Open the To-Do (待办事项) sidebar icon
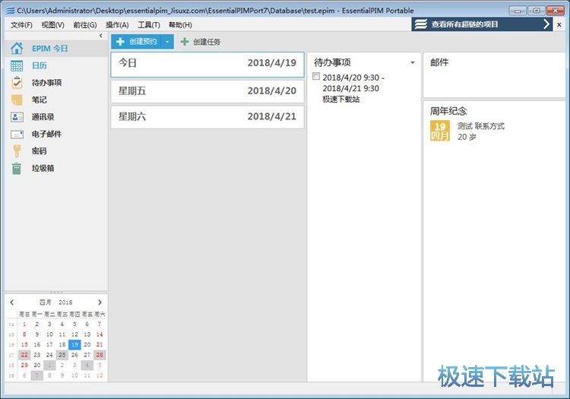Image resolution: width=570 pixels, height=399 pixels. (x=17, y=83)
